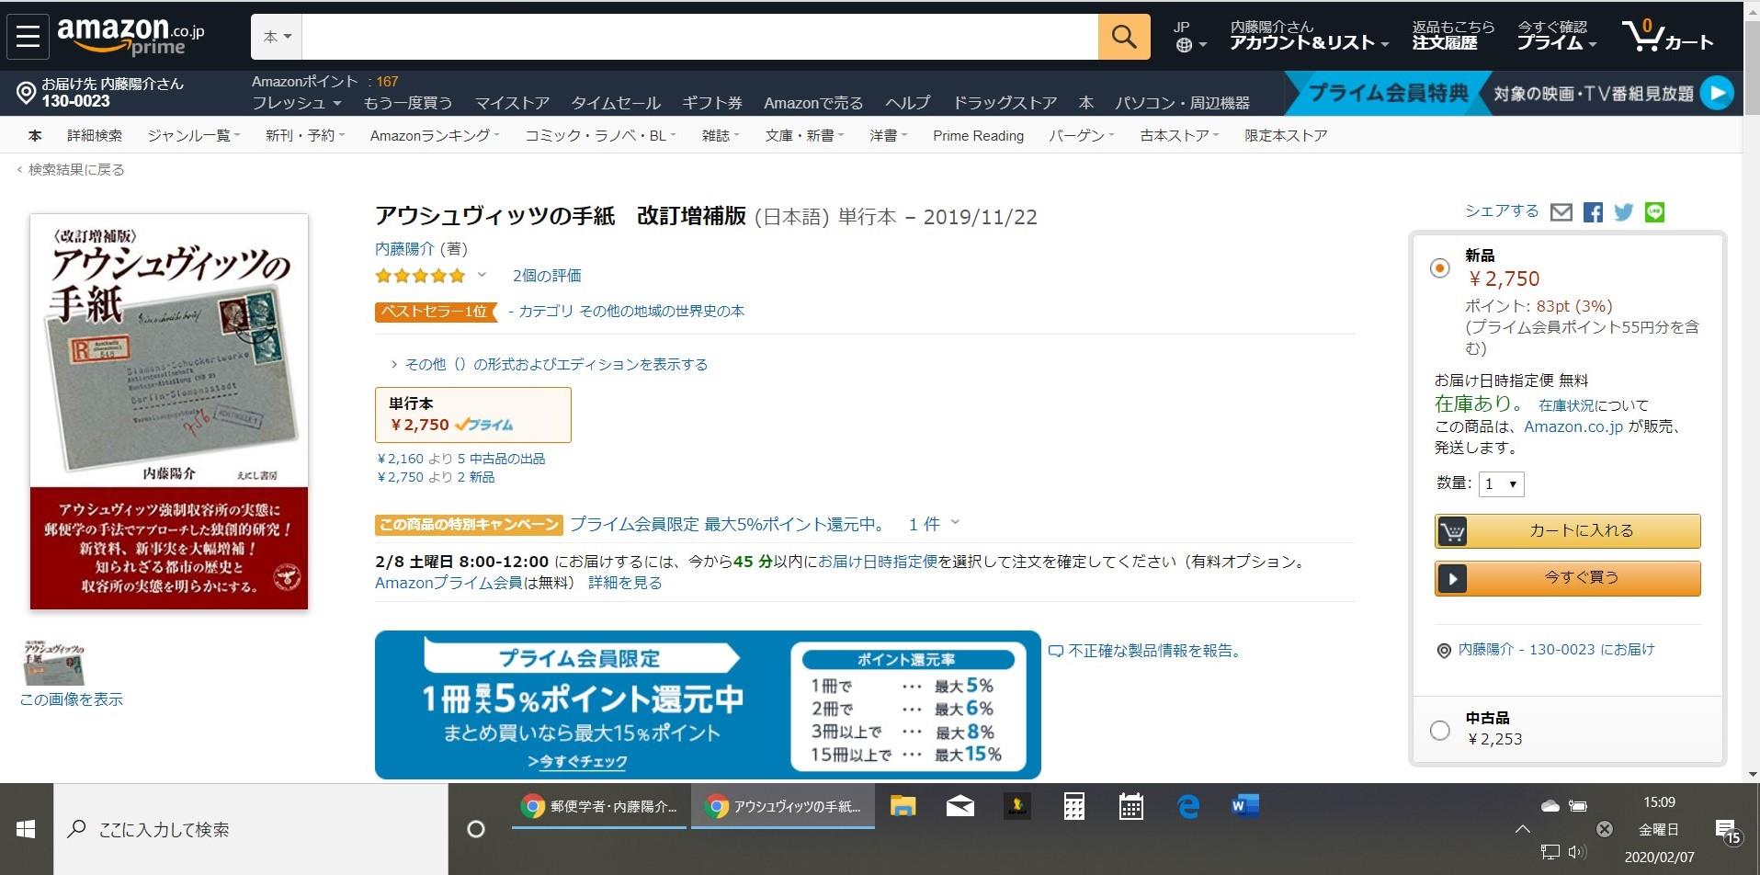Open the タイムセール nav item
Screen dimensions: 1760x875
pyautogui.click(x=616, y=103)
